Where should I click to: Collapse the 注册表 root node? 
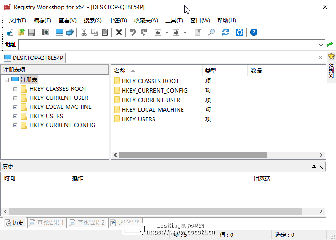(7, 80)
